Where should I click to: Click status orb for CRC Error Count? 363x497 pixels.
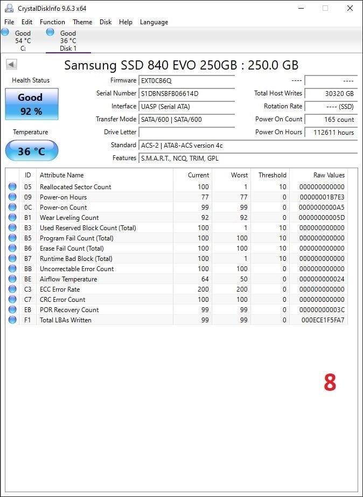(12, 299)
